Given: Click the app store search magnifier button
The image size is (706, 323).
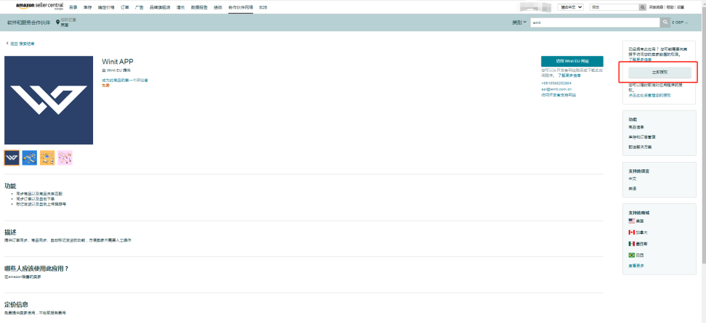Looking at the screenshot, I should pyautogui.click(x=665, y=23).
